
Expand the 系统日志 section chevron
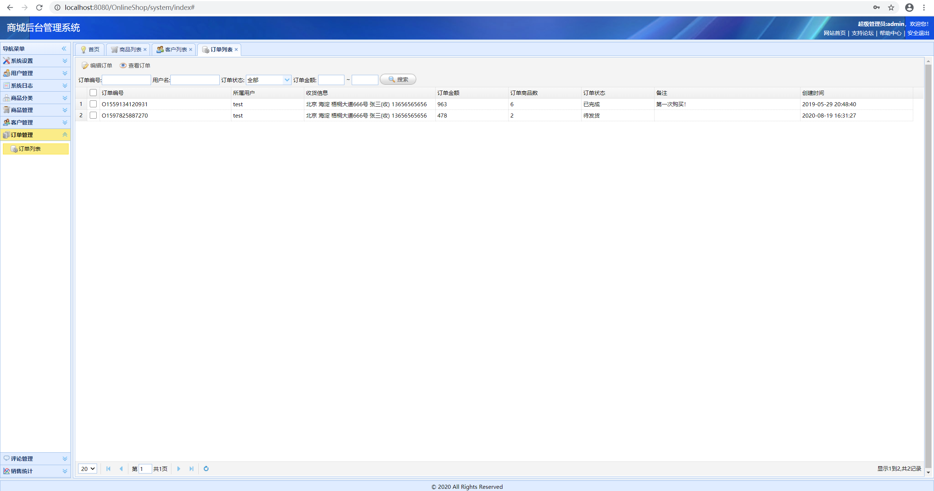(x=65, y=85)
